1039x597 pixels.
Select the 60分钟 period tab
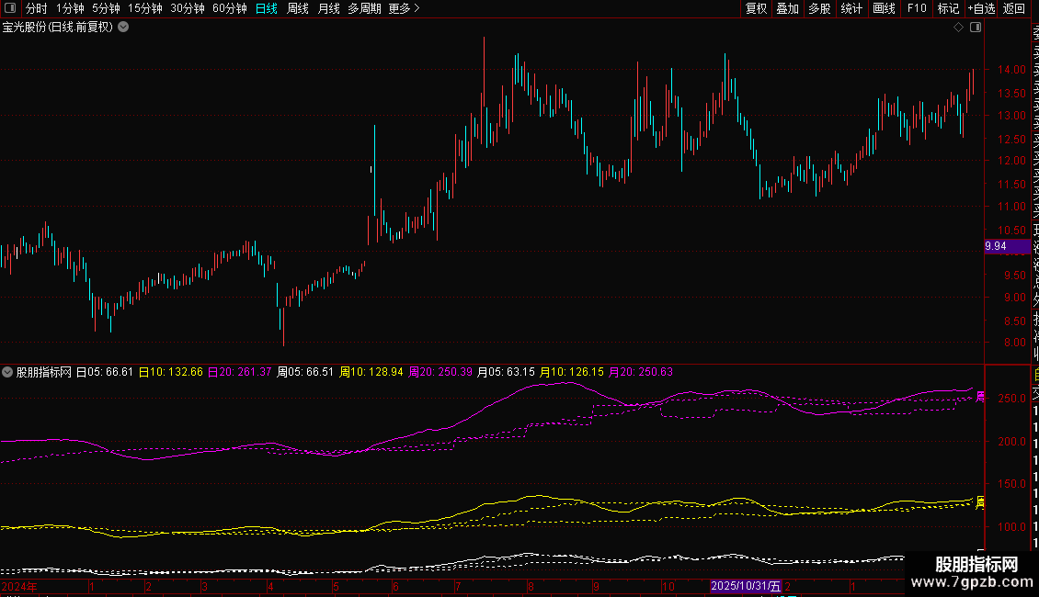[x=229, y=8]
